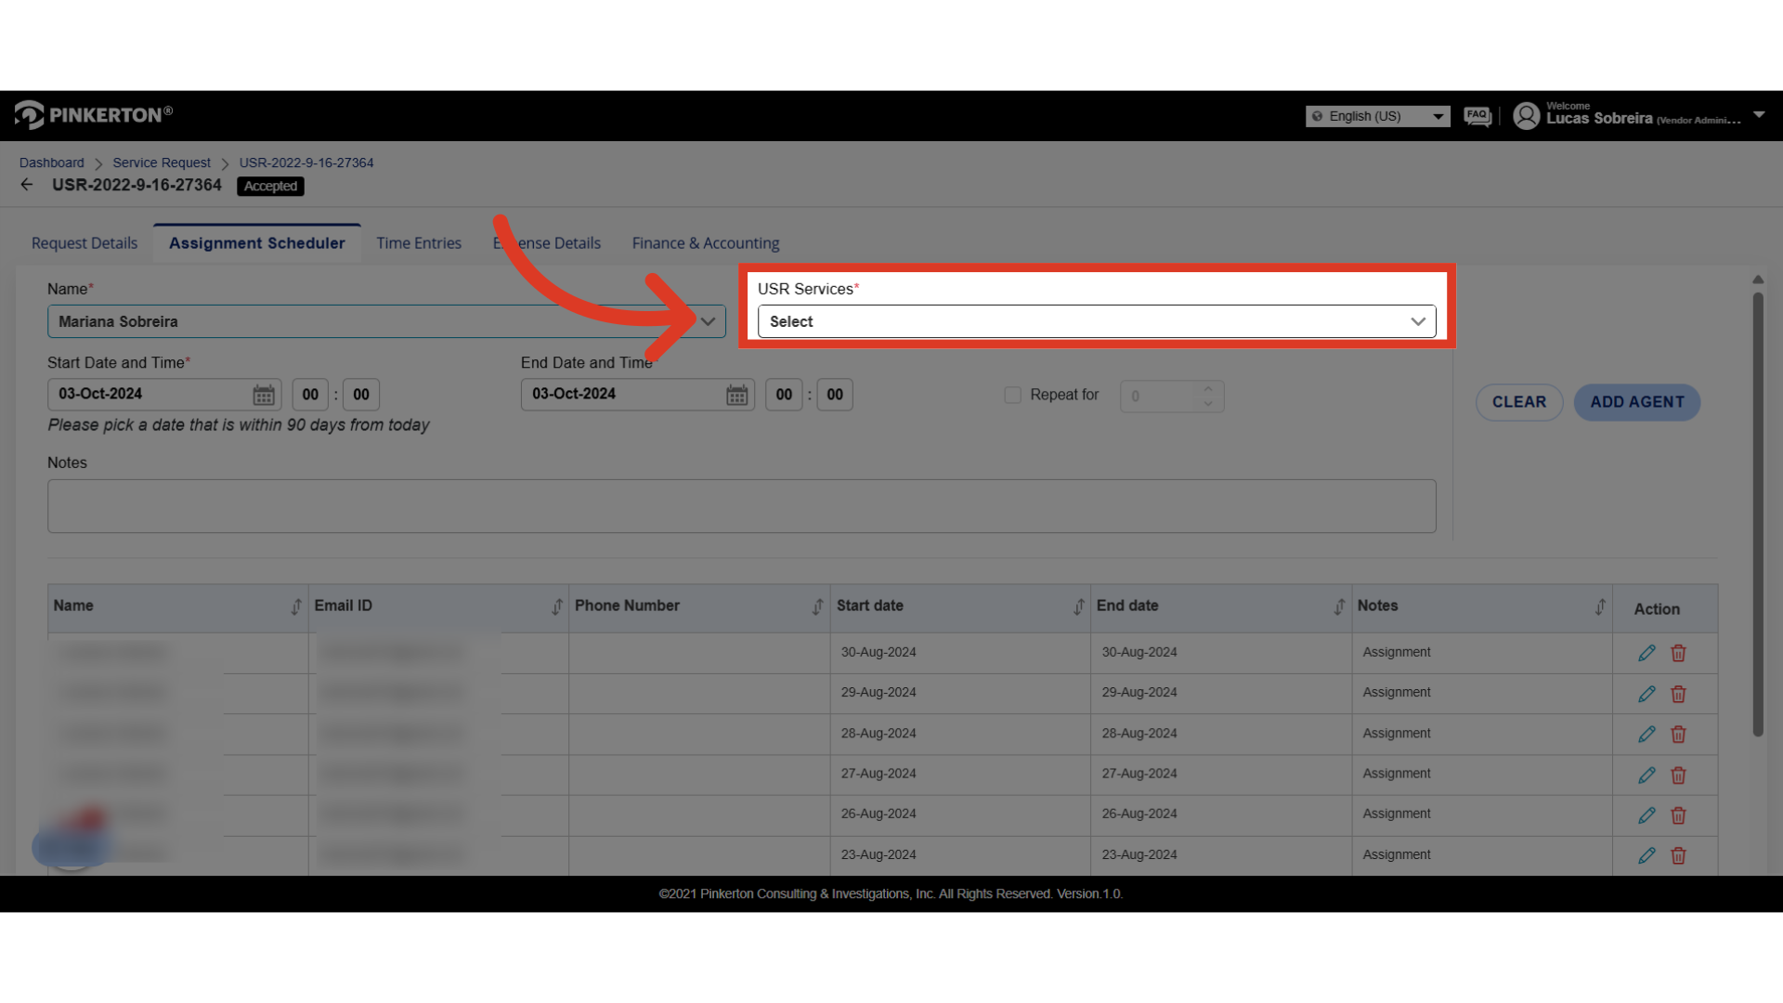The image size is (1783, 1003).
Task: Edit the 30-Aug-2024 assignment row
Action: point(1646,653)
